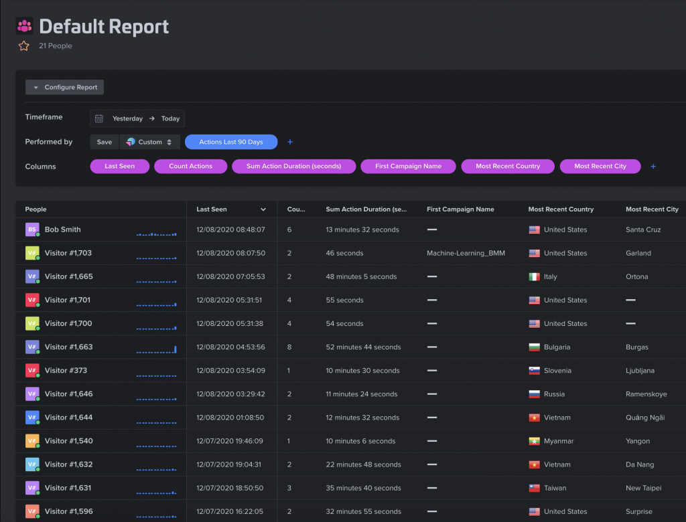Click the avatar for Visitor #1,646
The width and height of the screenshot is (686, 522).
pyautogui.click(x=32, y=394)
